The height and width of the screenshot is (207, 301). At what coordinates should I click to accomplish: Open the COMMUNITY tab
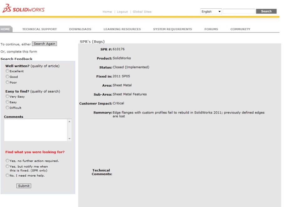coord(240,29)
